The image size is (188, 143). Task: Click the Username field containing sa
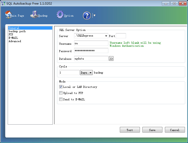91,43
